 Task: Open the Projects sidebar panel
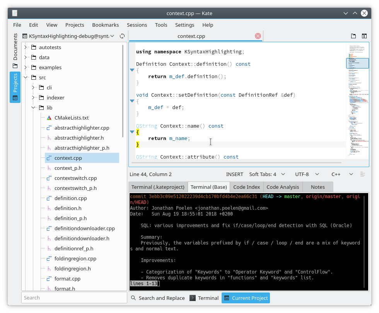pyautogui.click(x=15, y=87)
